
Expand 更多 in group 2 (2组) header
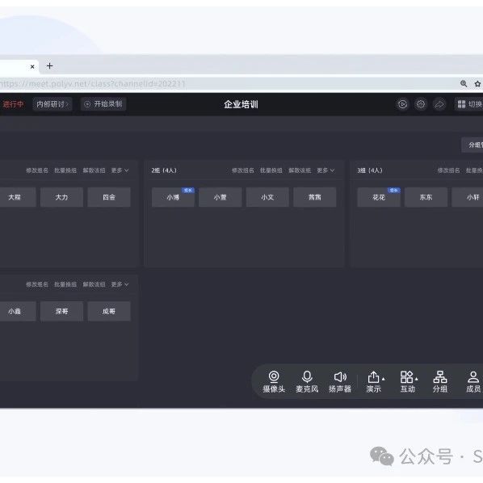click(x=325, y=170)
